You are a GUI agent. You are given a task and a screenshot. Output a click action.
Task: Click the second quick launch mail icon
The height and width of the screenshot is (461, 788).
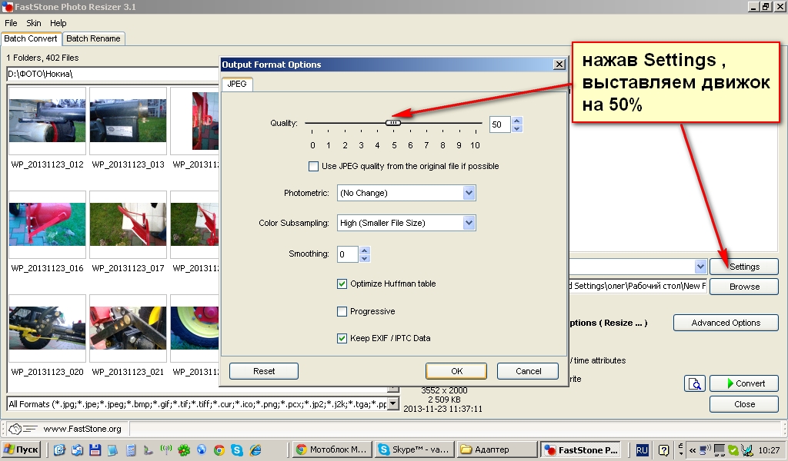tap(77, 450)
